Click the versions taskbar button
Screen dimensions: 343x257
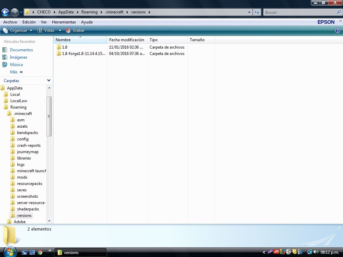[x=80, y=252]
